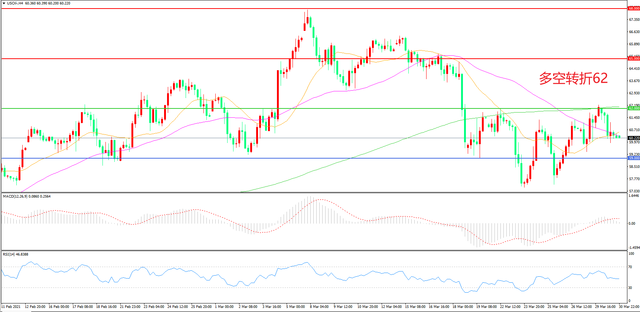
Task: Click the RSI 30 level scale label
Action: pos(630,288)
